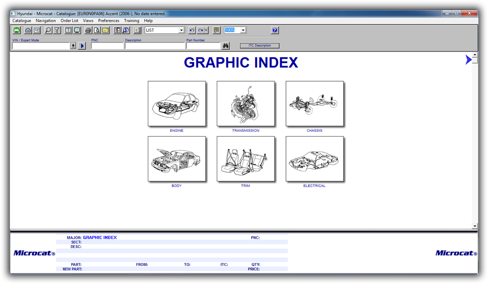This screenshot has width=488, height=284.
Task: Click into the PNC input field
Action: 107,46
